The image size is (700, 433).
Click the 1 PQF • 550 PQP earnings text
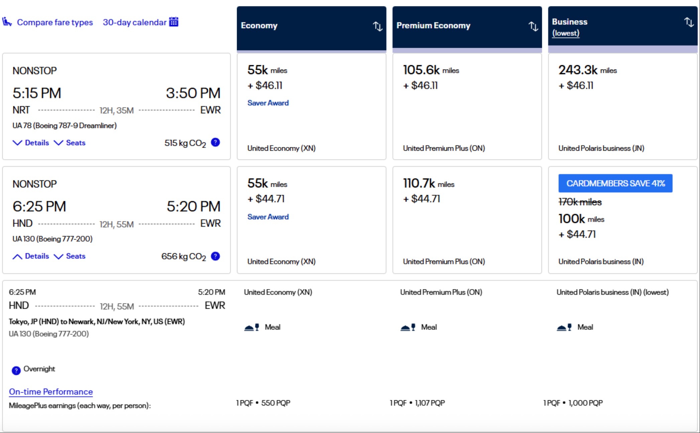click(x=263, y=403)
